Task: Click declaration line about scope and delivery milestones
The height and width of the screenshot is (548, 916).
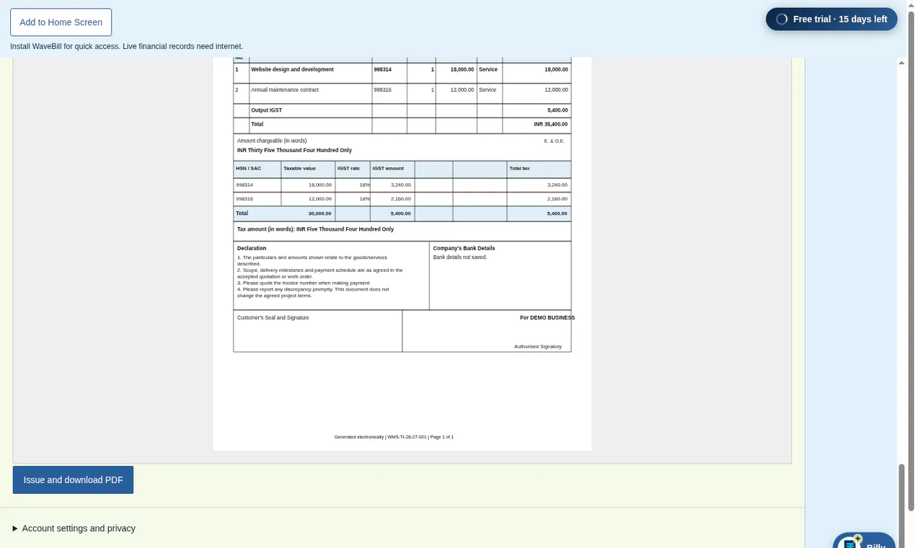Action: point(320,273)
